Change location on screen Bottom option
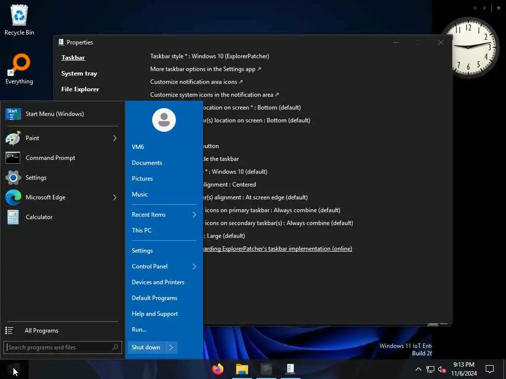This screenshot has width=506, height=379. (x=252, y=108)
